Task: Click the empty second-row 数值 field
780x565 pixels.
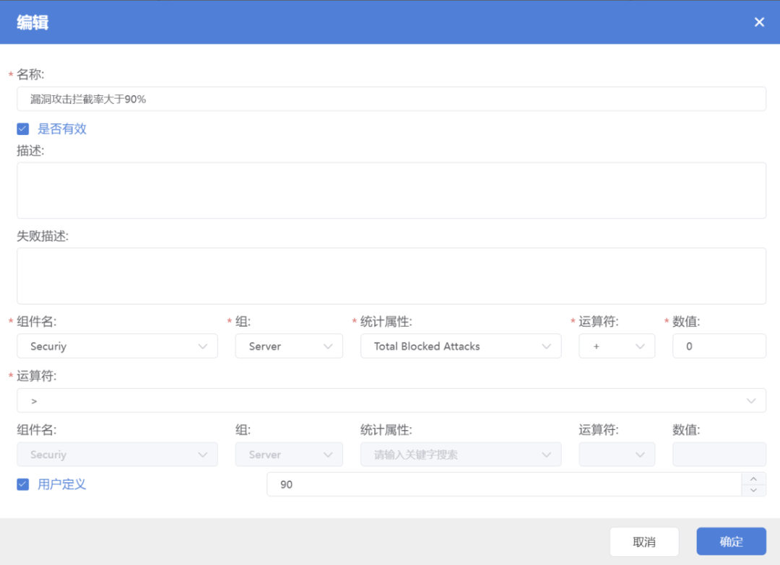Action: pyautogui.click(x=719, y=454)
